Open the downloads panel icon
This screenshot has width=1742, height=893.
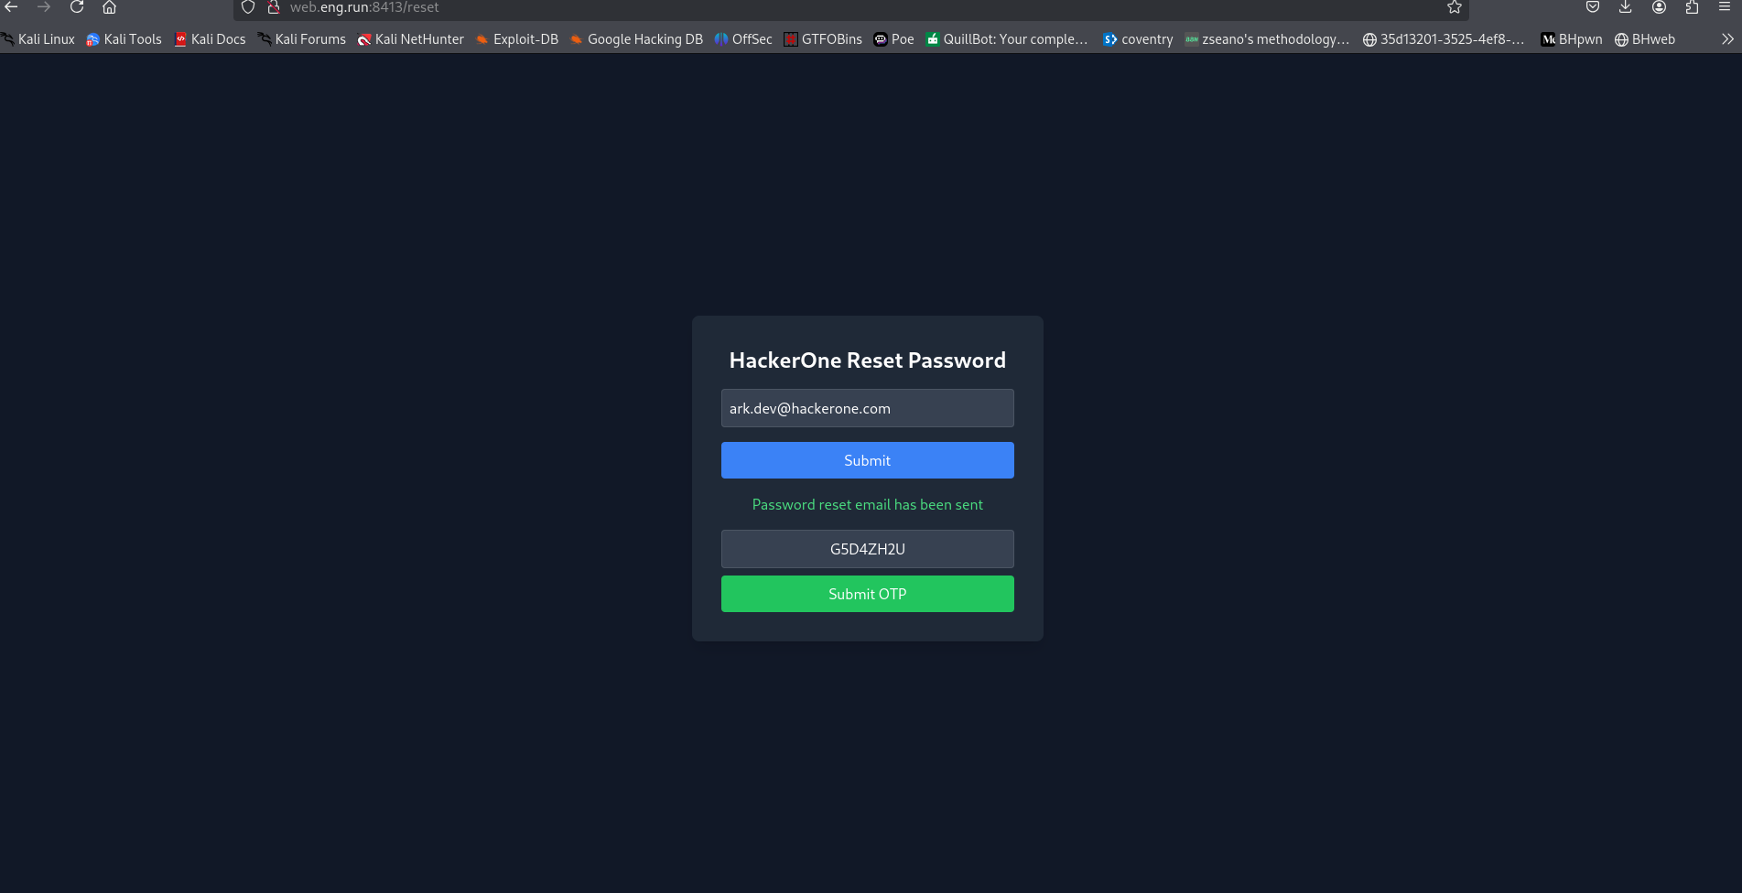(x=1625, y=7)
